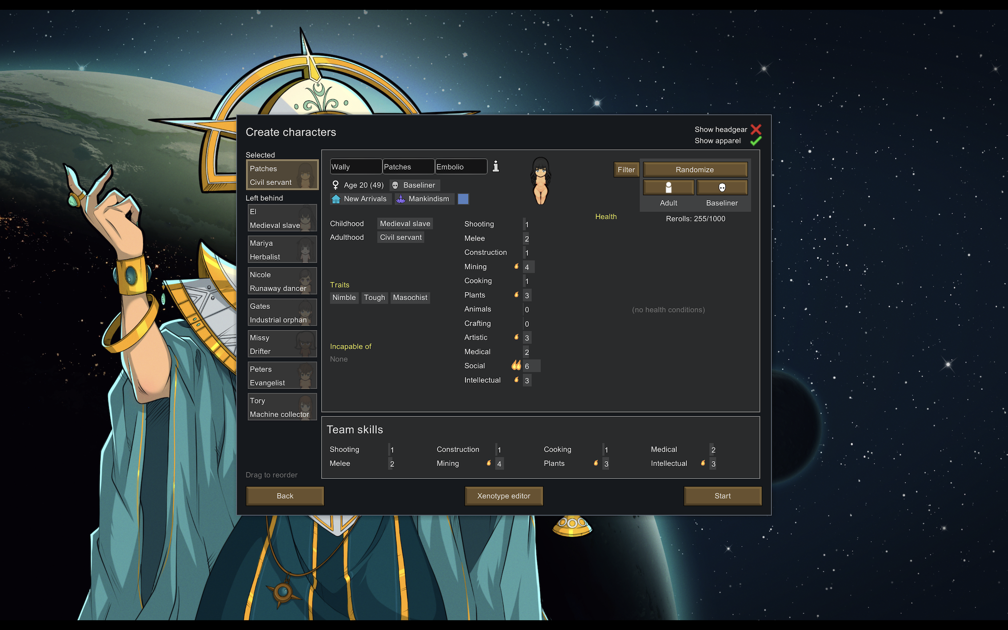This screenshot has height=630, width=1008.
Task: Select Mariya the Herbalist from Left behind
Action: [282, 250]
